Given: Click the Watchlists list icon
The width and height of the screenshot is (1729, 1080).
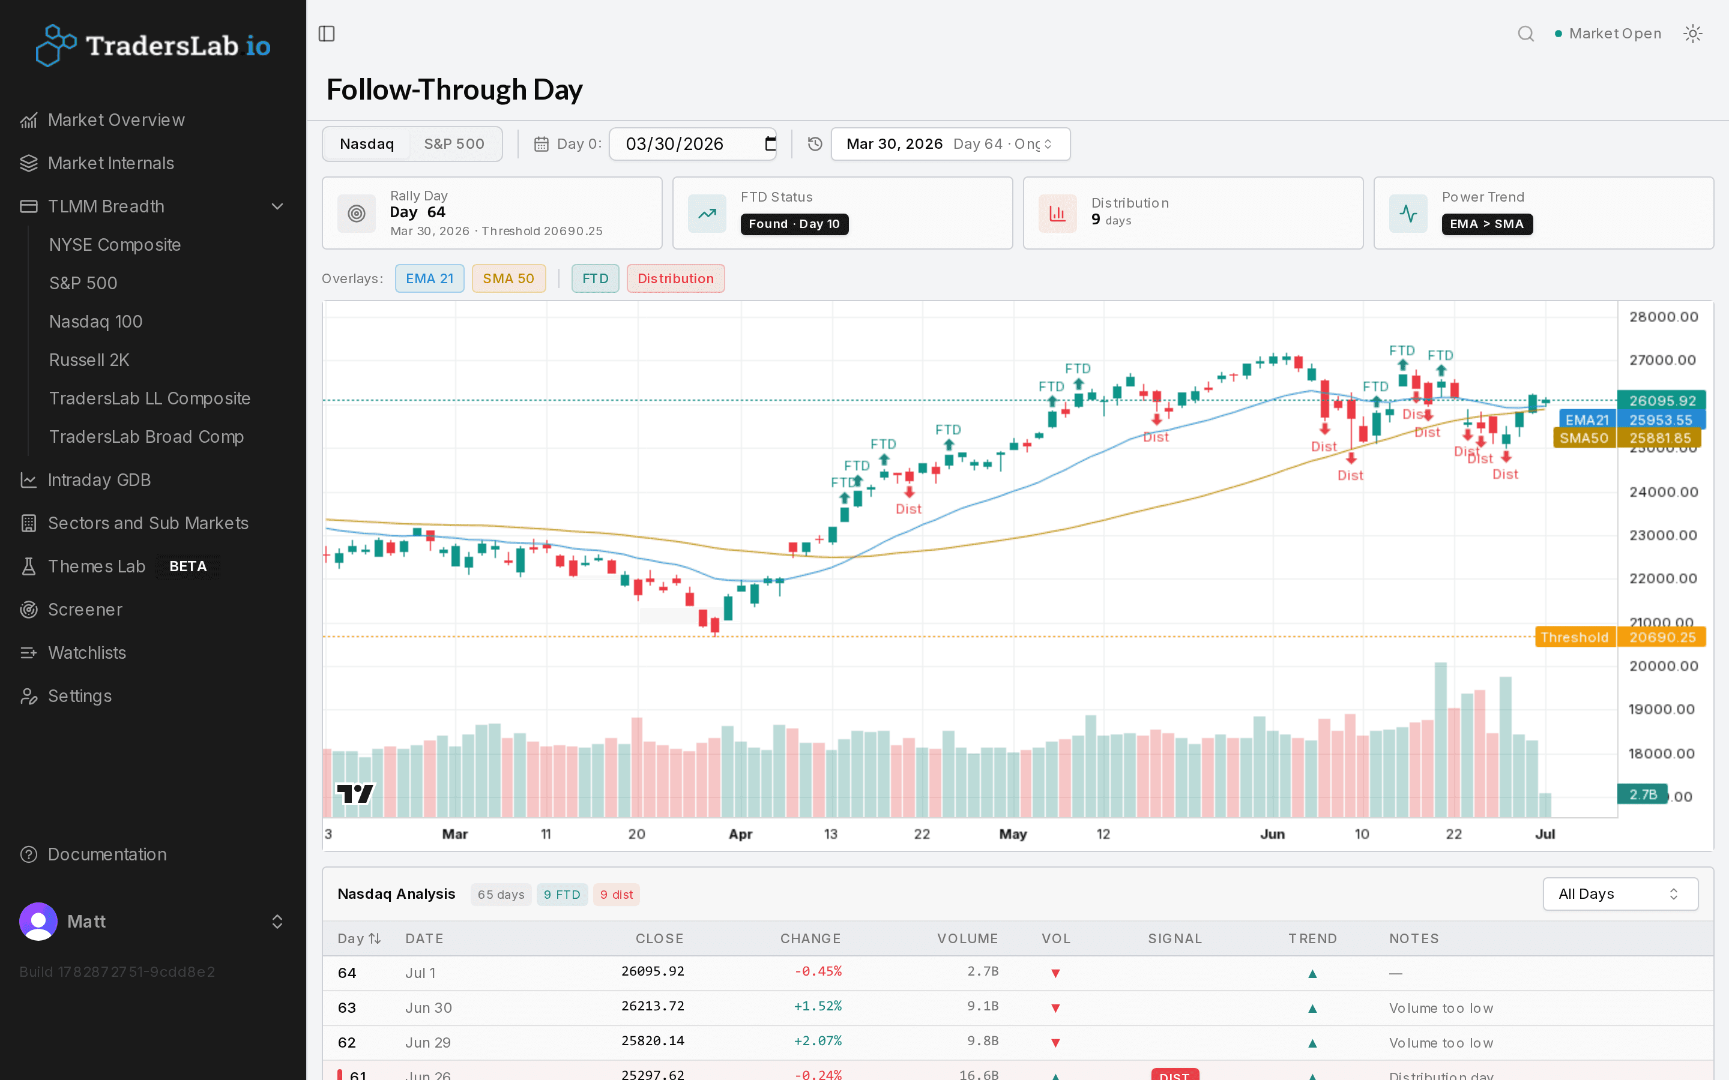Looking at the screenshot, I should click(29, 653).
